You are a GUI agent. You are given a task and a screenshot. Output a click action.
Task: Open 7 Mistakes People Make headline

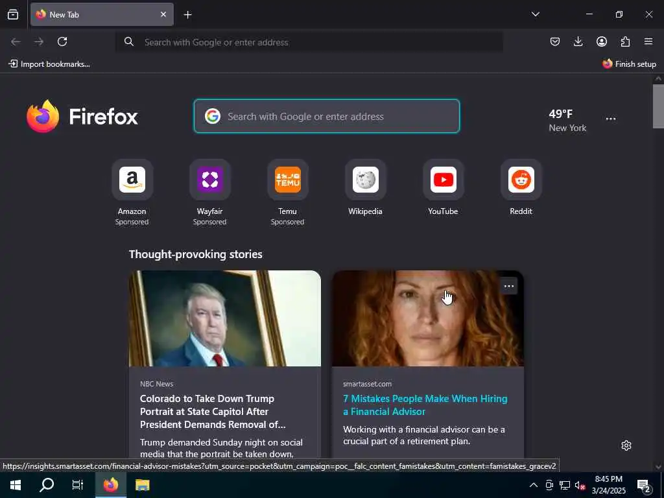tap(425, 405)
